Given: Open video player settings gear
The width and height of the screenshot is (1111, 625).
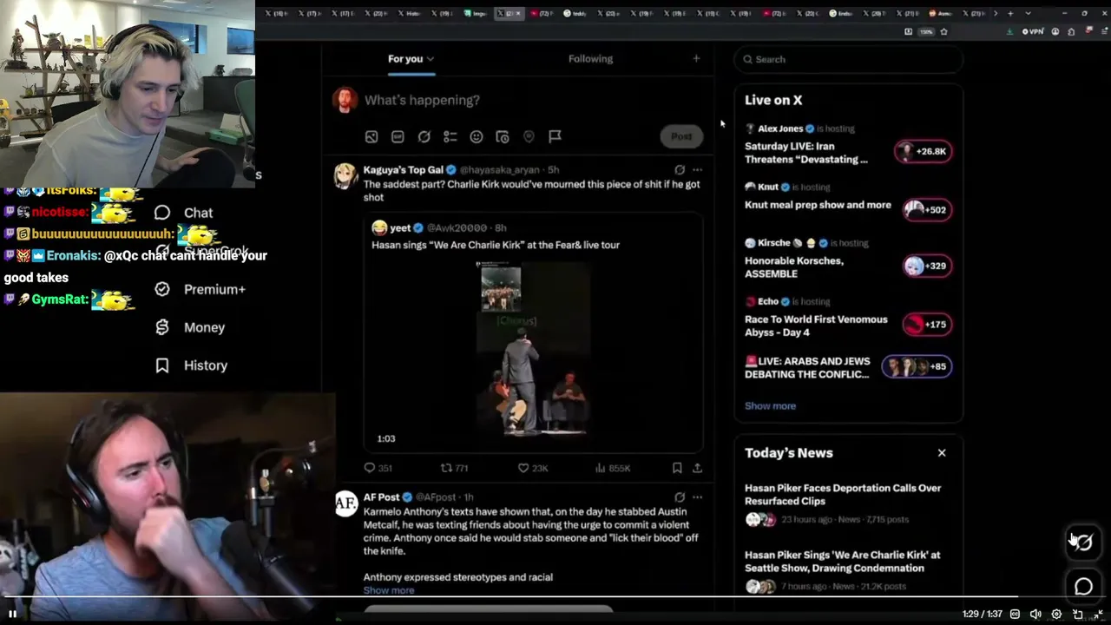Looking at the screenshot, I should tap(1056, 615).
